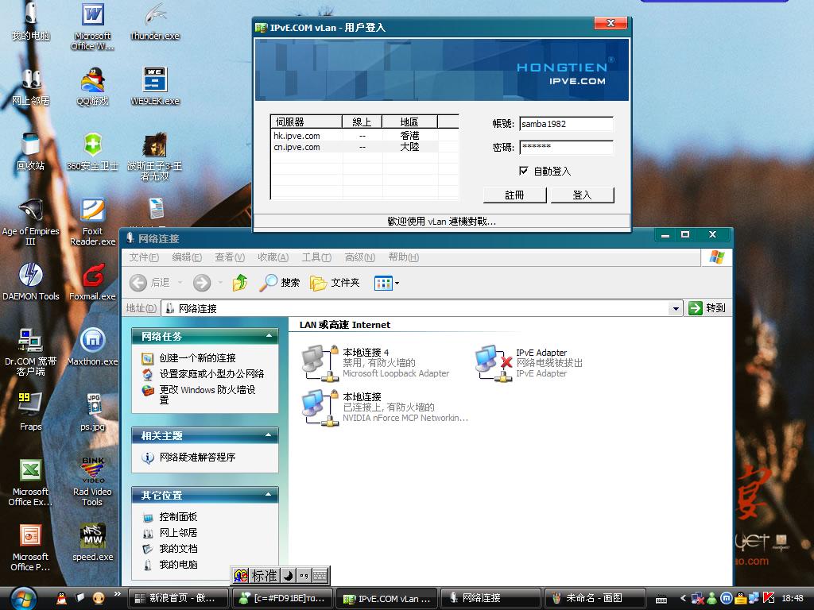Expand hidden tray icons with the chevron

click(683, 598)
